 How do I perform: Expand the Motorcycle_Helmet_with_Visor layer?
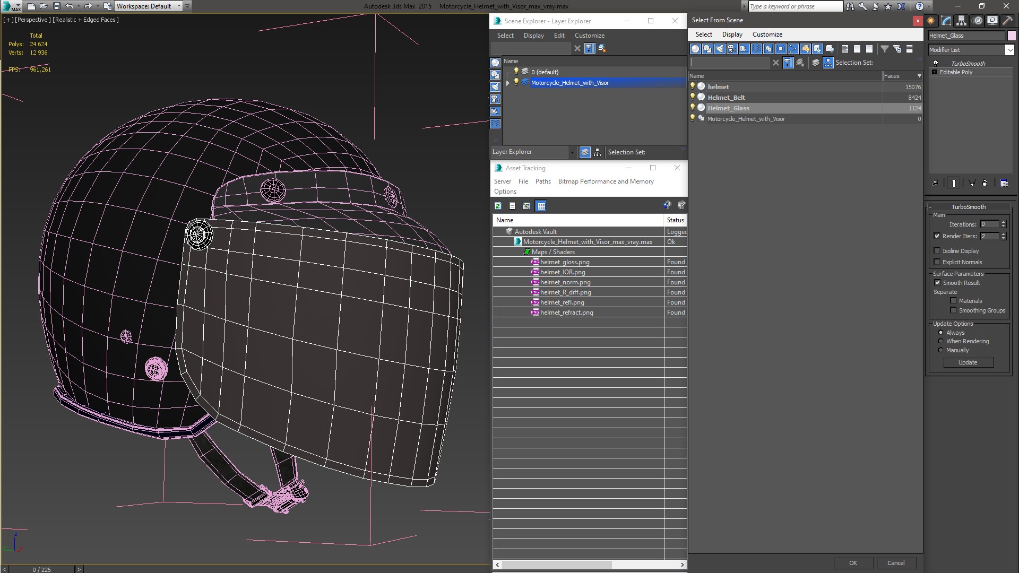click(508, 83)
